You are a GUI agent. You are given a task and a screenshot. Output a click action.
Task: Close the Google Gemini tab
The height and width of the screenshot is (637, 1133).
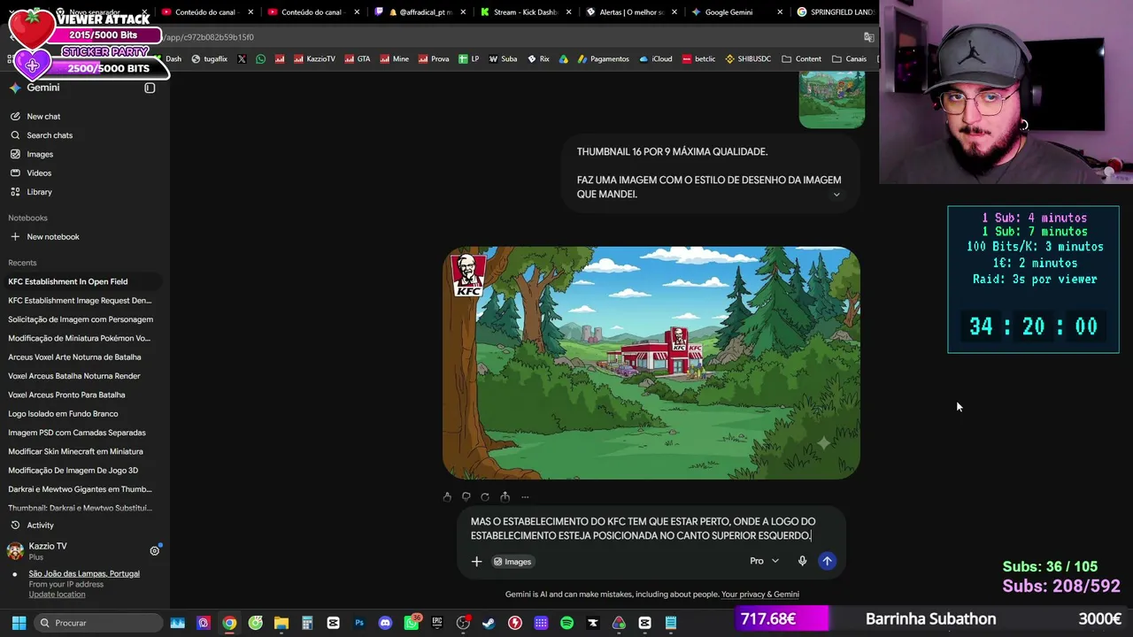(x=780, y=12)
